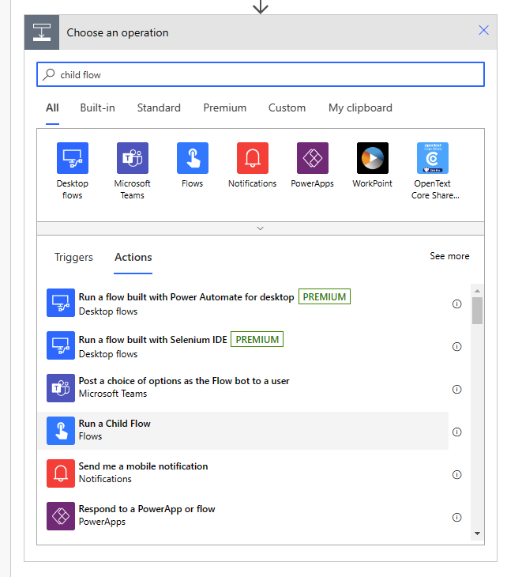Close the Choose an operation panel
This screenshot has width=507, height=577.
[483, 30]
